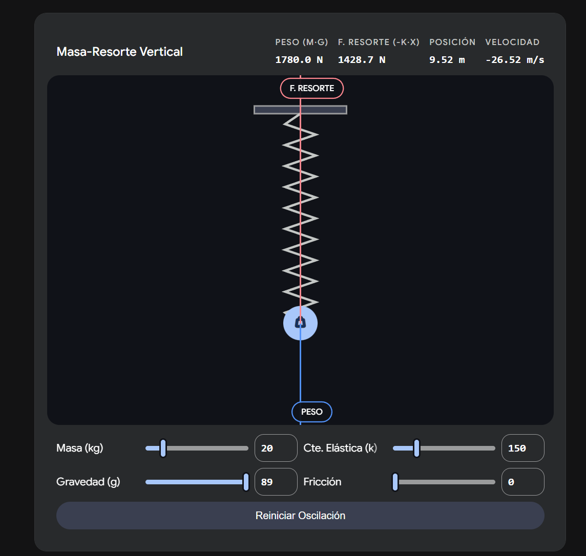Image resolution: width=586 pixels, height=556 pixels.
Task: Click the Peso readout value 1780.0 N
Action: 299,60
